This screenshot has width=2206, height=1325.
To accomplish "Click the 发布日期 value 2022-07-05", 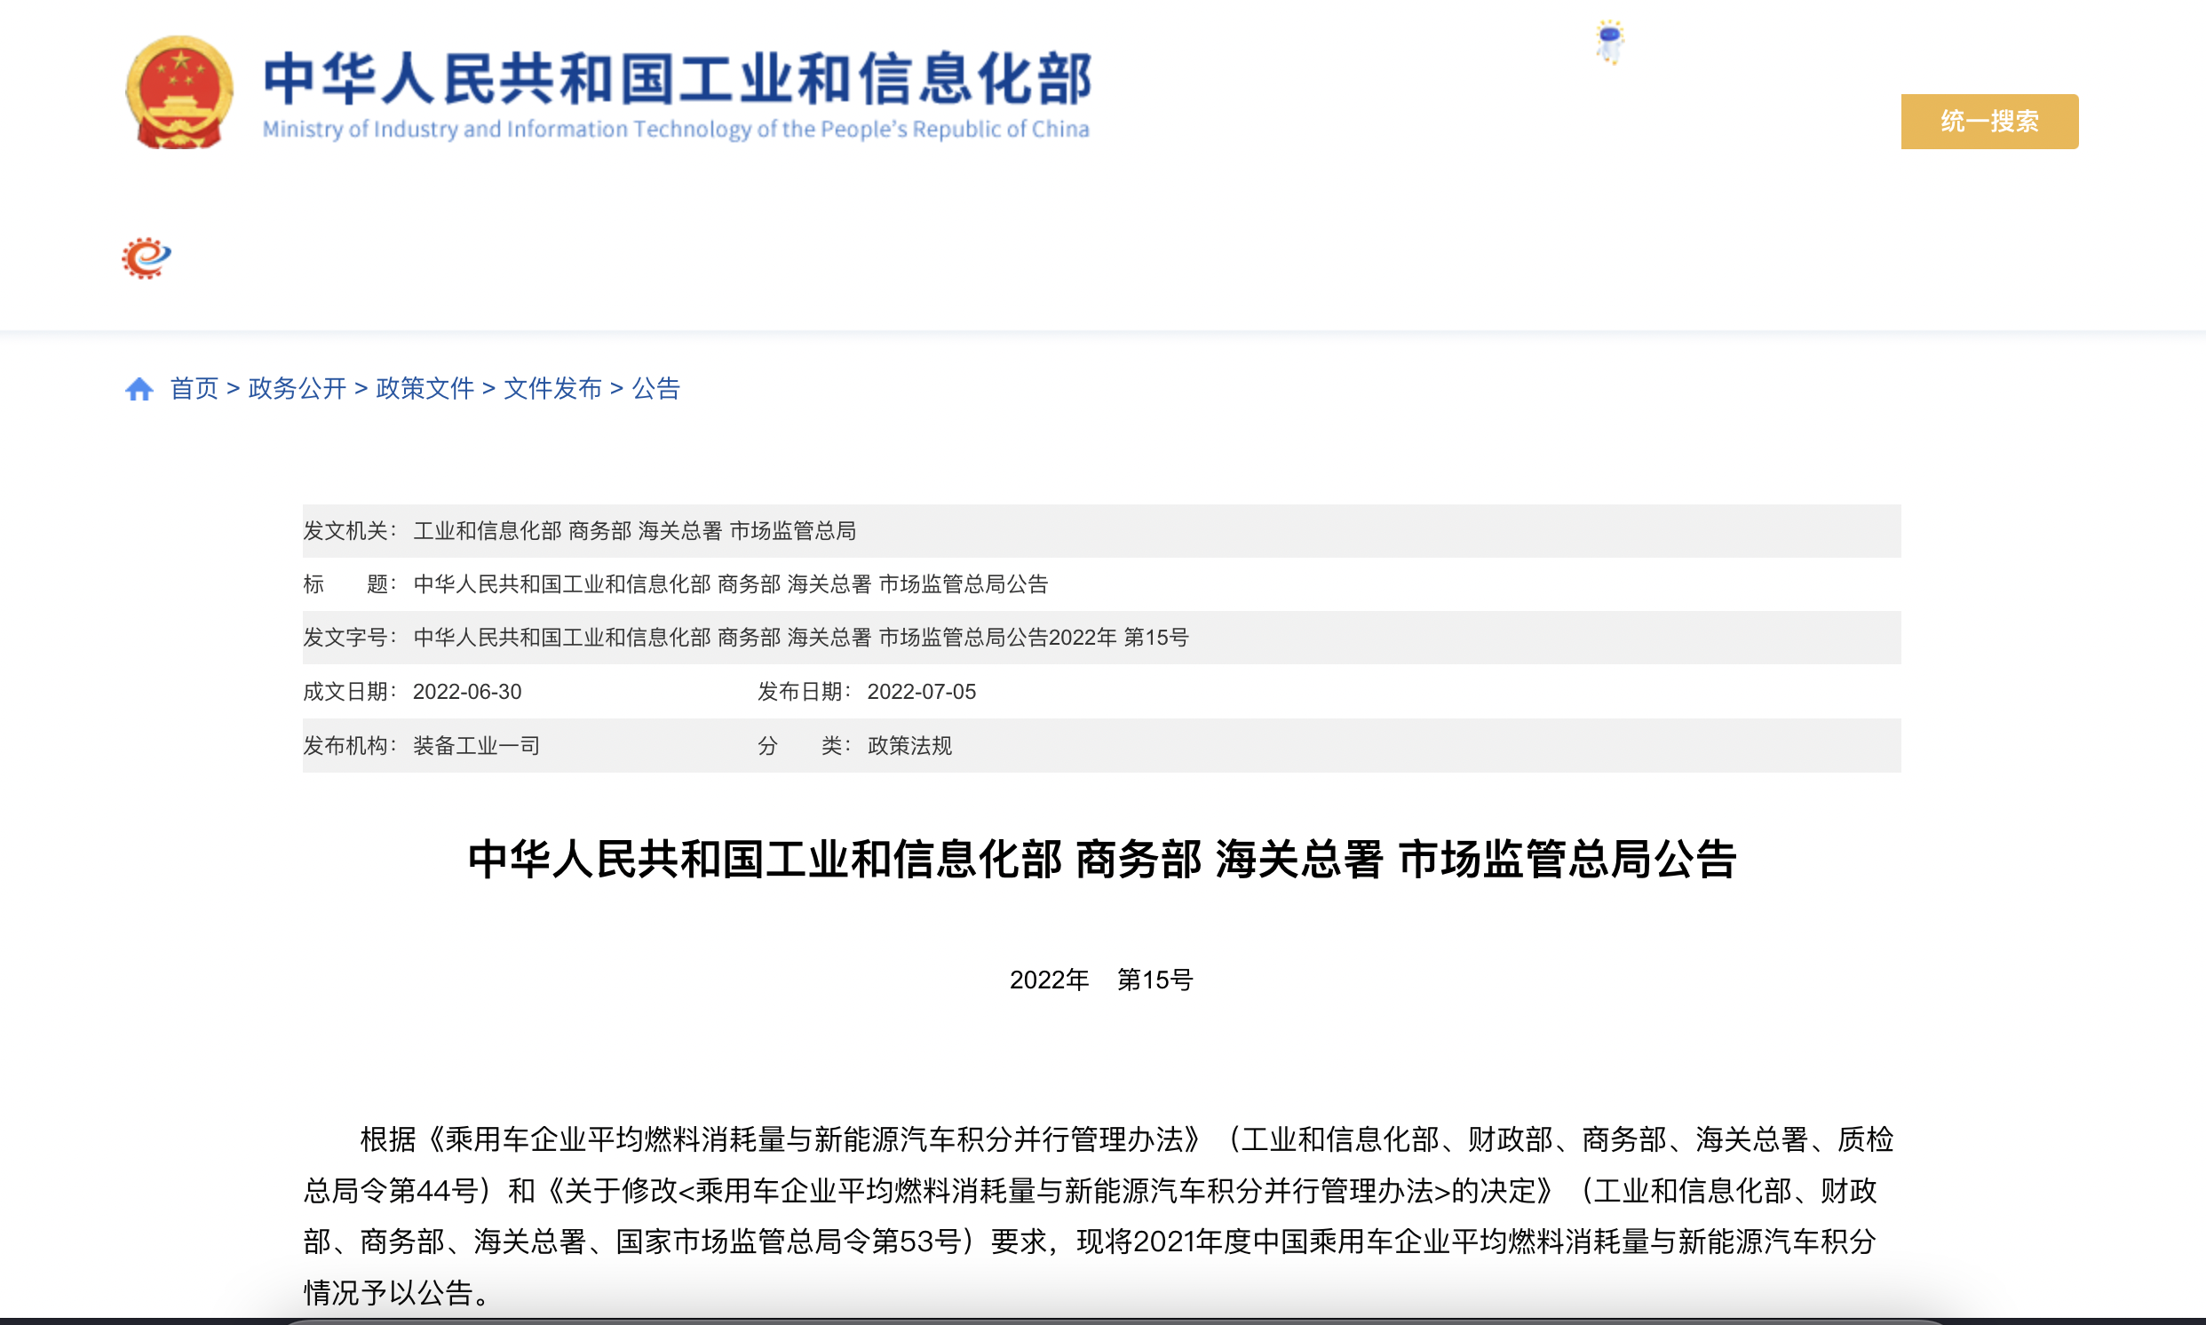I will tap(921, 692).
